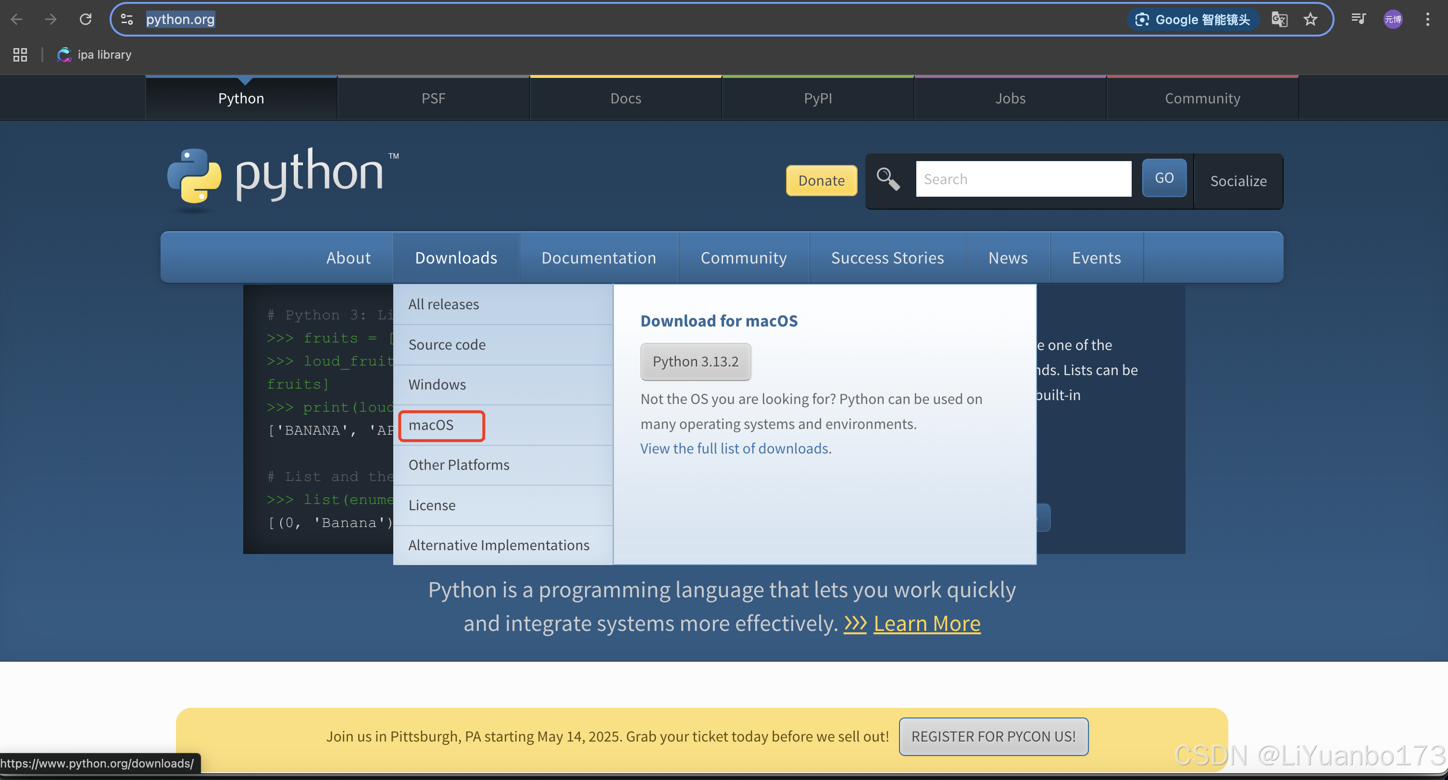The height and width of the screenshot is (780, 1448).
Task: Click the magnifying glass search icon
Action: click(x=888, y=179)
